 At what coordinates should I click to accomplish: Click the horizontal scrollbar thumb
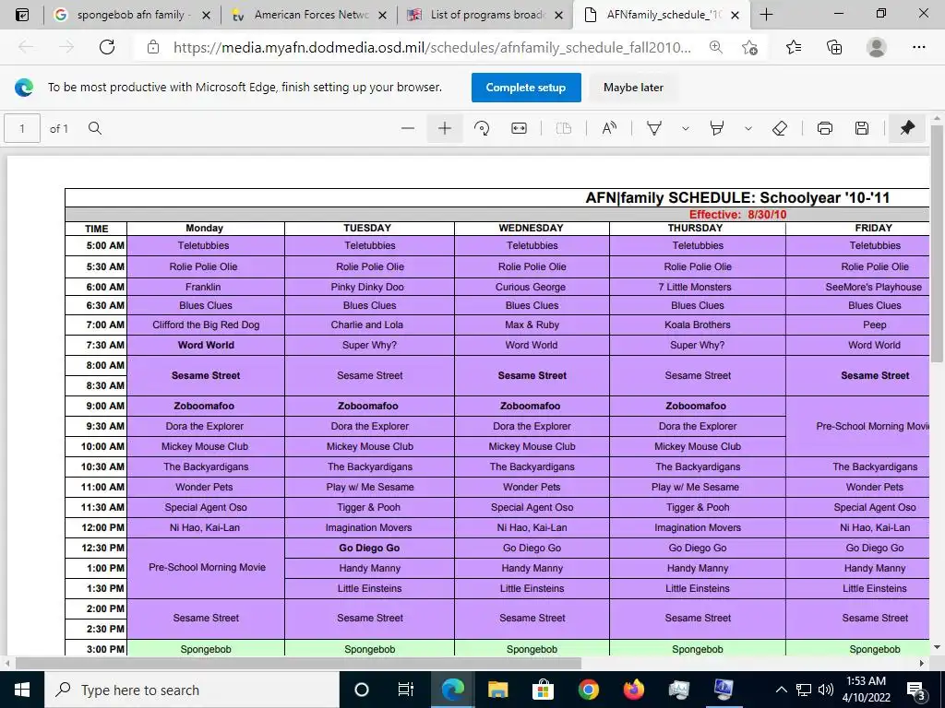coord(298,663)
